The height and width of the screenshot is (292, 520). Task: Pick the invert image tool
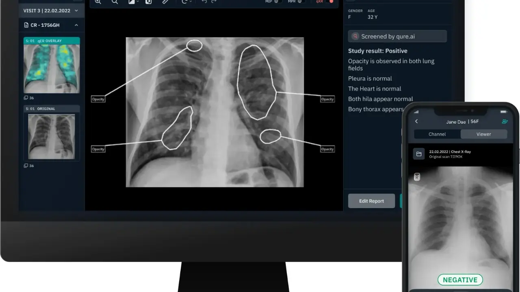point(149,2)
